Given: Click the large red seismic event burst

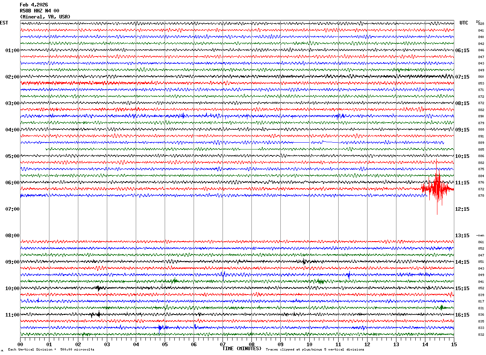Looking at the screenshot, I should [x=437, y=188].
